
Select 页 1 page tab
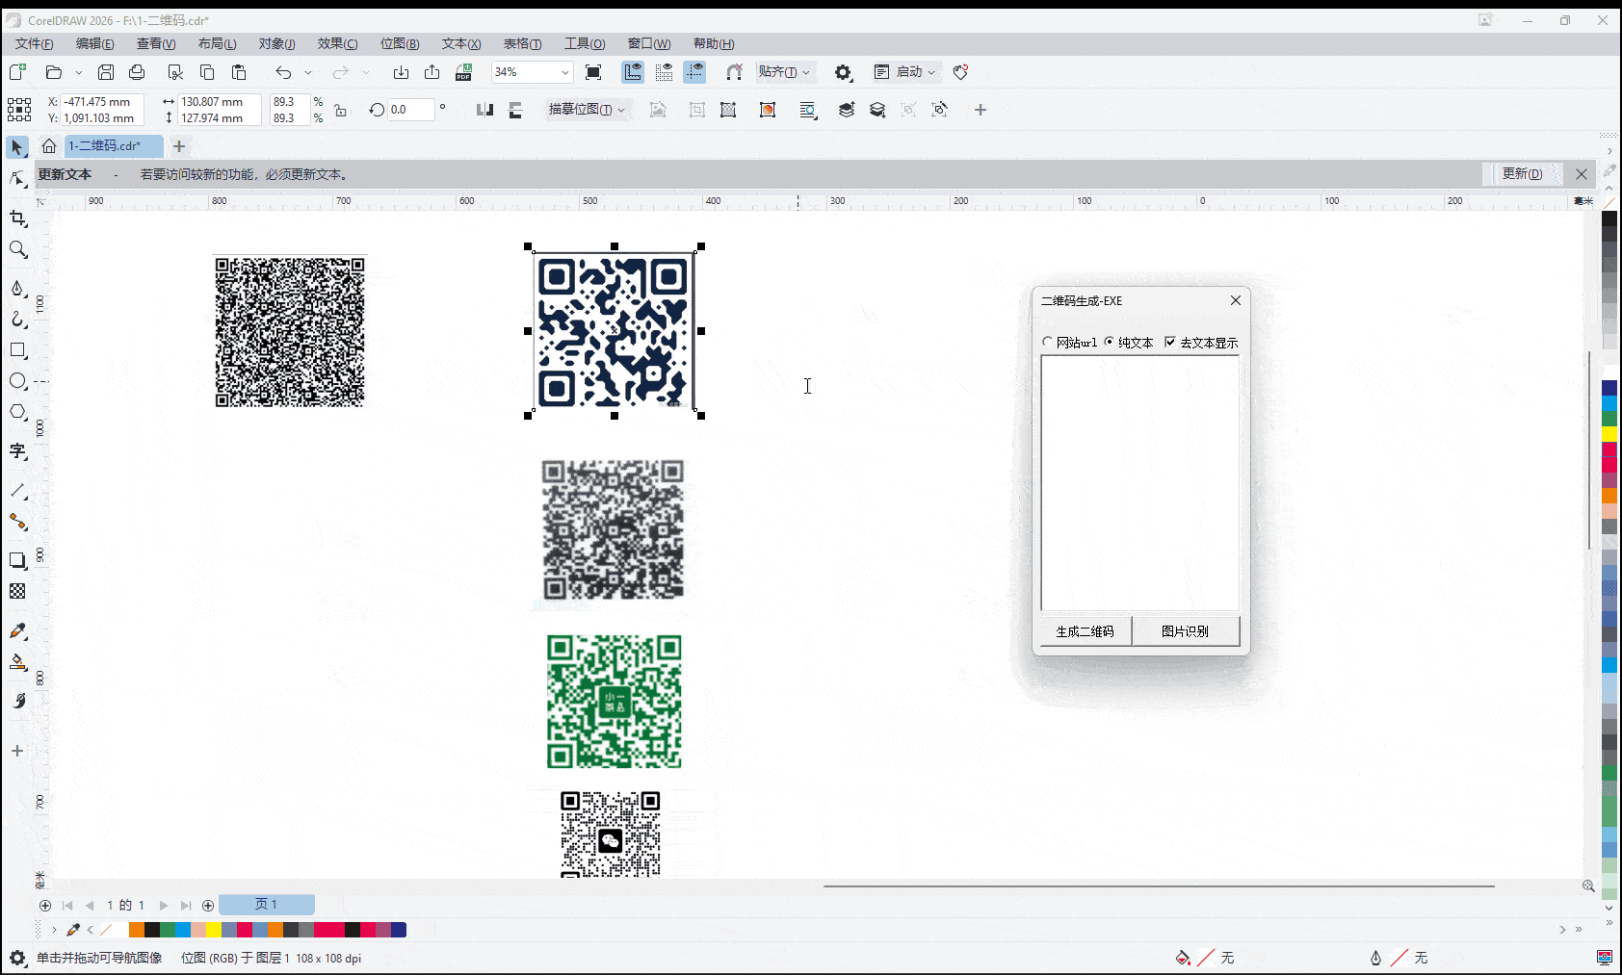[x=266, y=905]
